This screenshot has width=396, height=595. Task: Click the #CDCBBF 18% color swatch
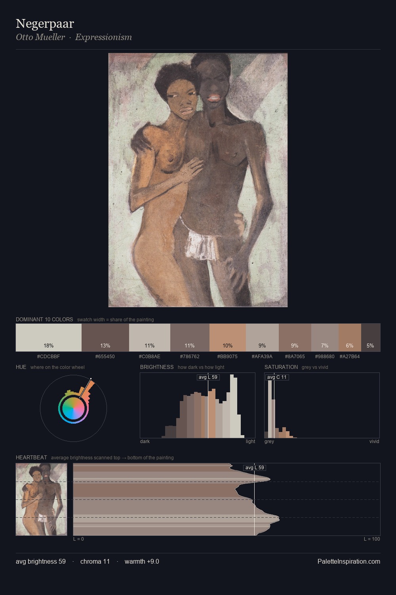tap(49, 338)
